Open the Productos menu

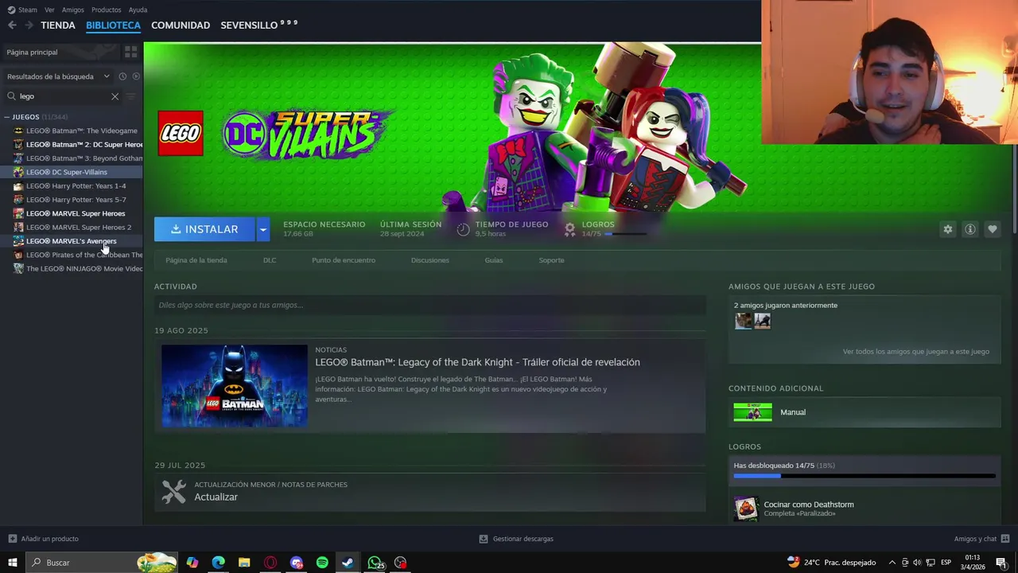pyautogui.click(x=107, y=10)
